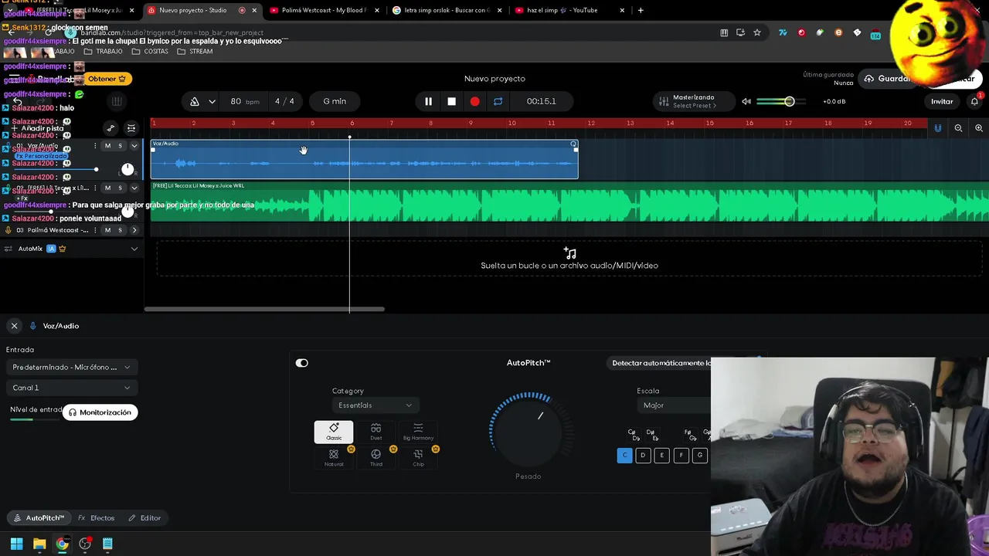Click the Invitar button
This screenshot has height=556, width=989.
[x=942, y=101]
